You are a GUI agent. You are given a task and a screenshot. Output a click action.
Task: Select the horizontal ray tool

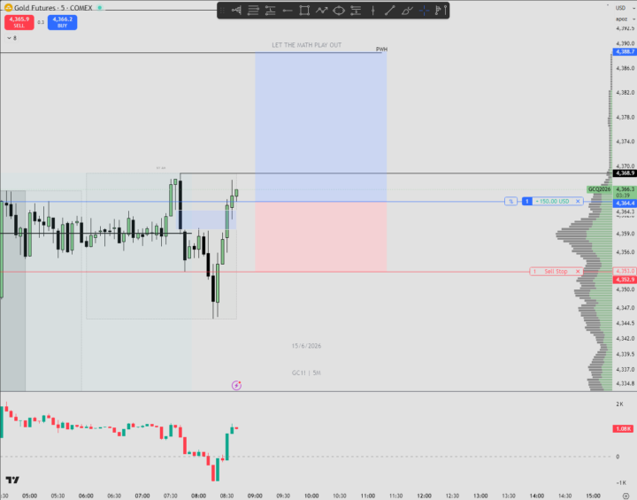288,11
